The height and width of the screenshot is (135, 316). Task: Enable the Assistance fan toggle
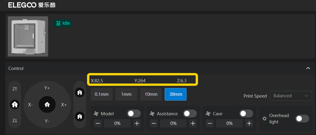click(x=190, y=113)
